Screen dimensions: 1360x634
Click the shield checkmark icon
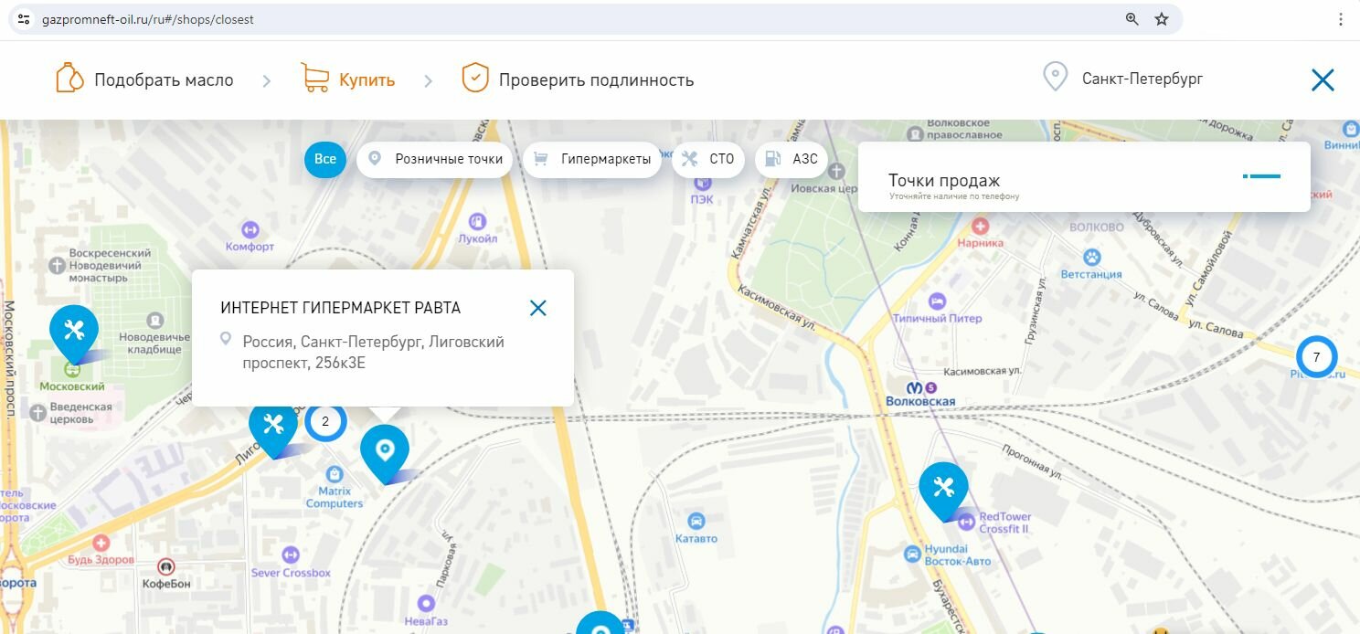(x=475, y=79)
